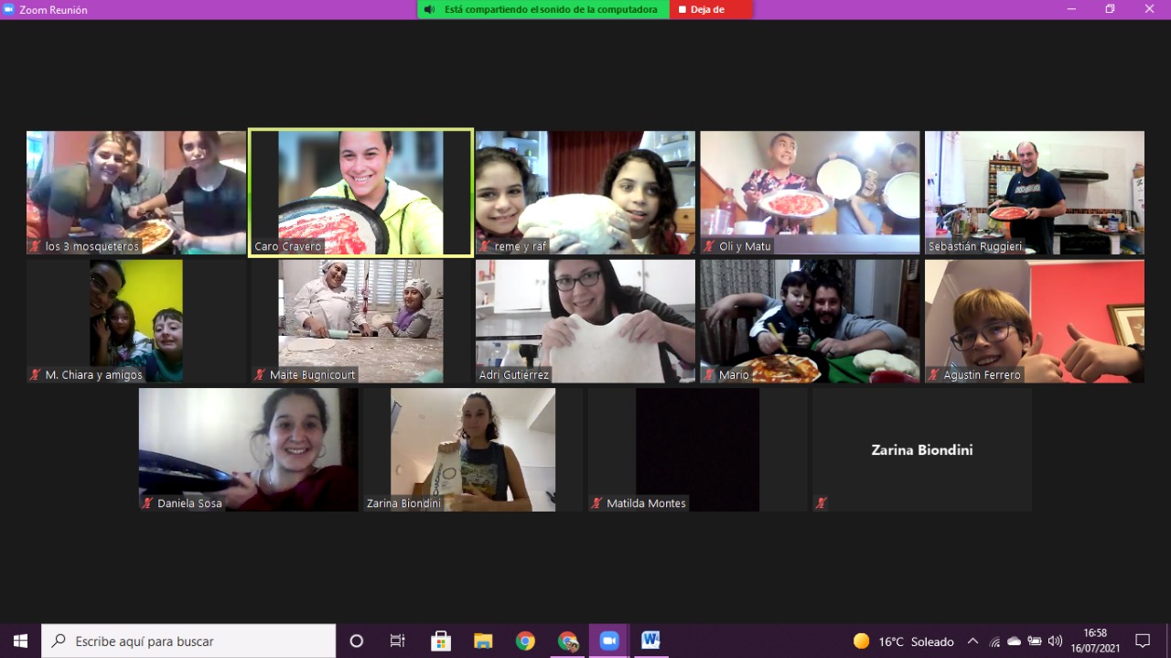This screenshot has width=1171, height=658.
Task: Select the M. Chiara y amigos video tile
Action: pos(136,320)
